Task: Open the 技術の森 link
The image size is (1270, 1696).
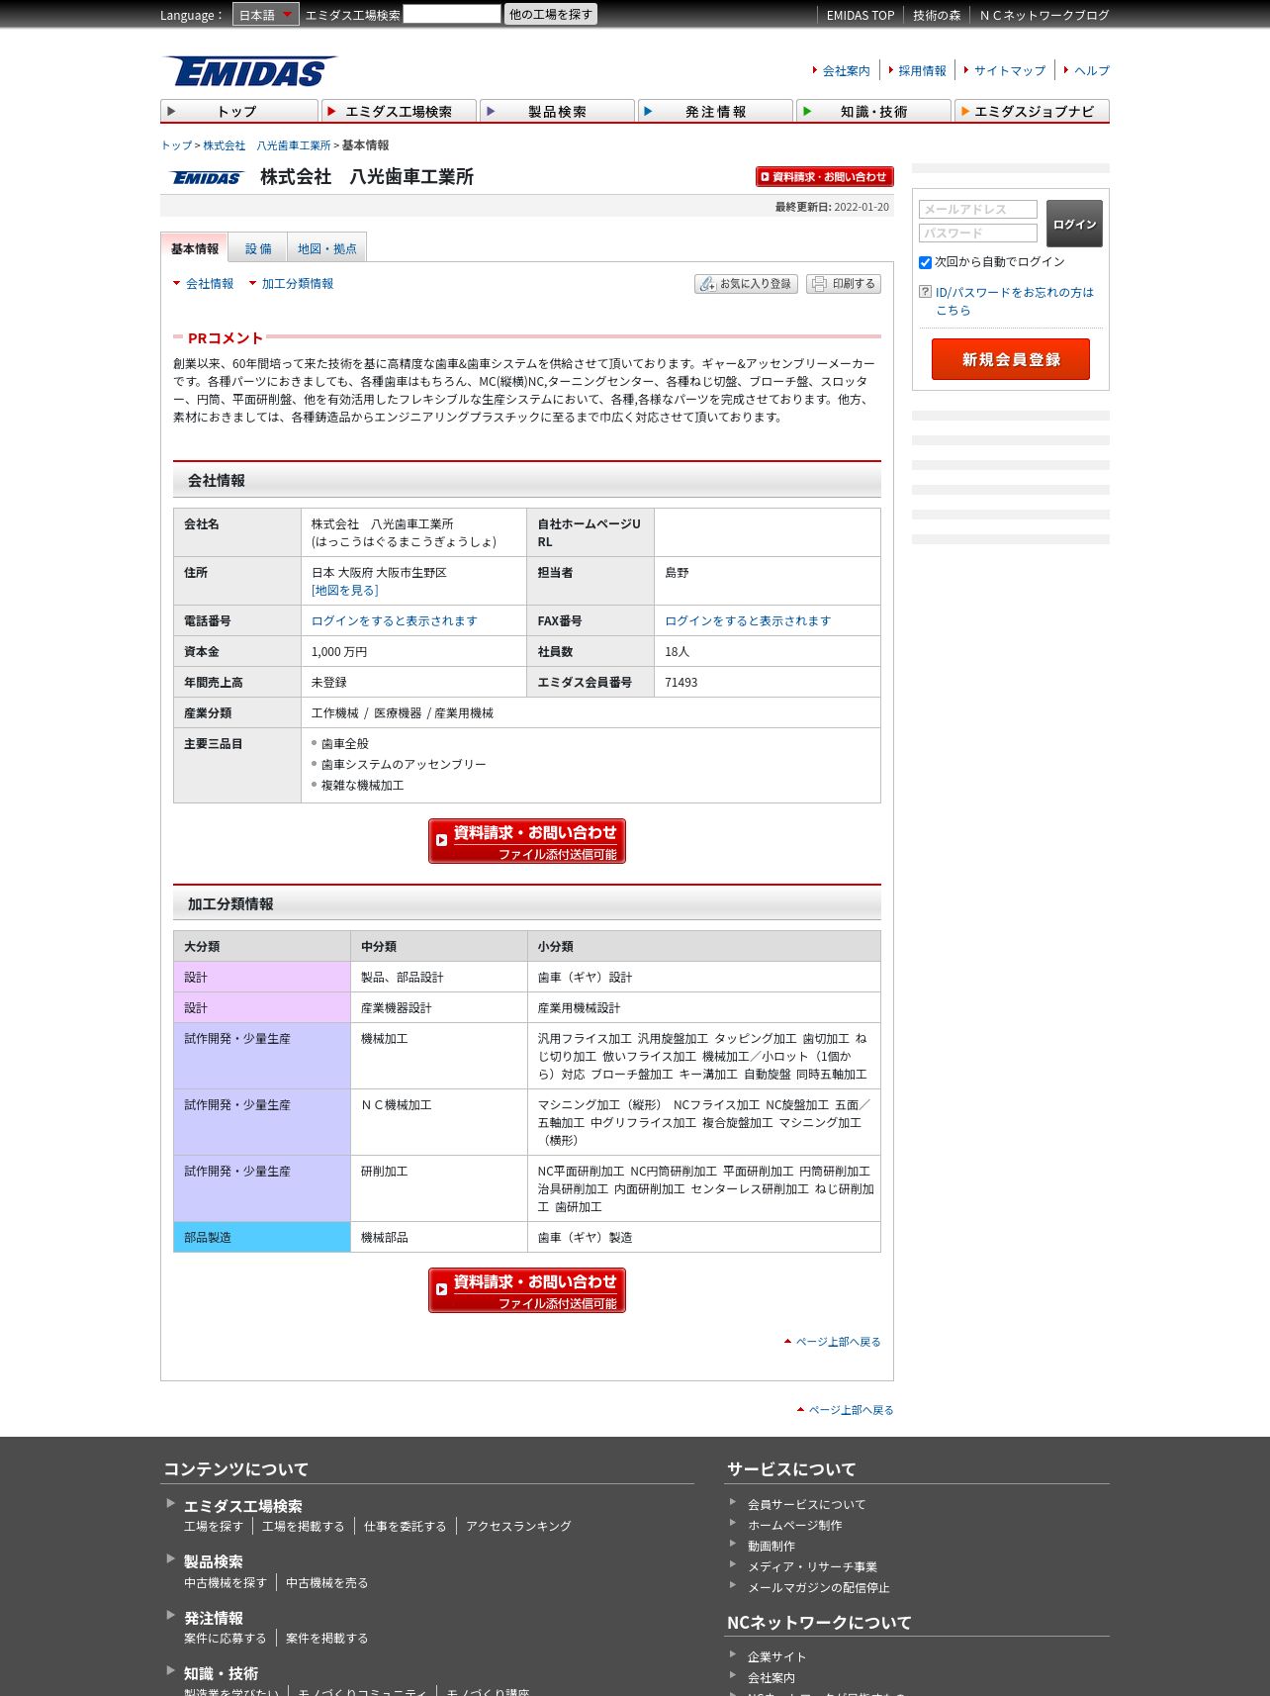Action: 937,15
